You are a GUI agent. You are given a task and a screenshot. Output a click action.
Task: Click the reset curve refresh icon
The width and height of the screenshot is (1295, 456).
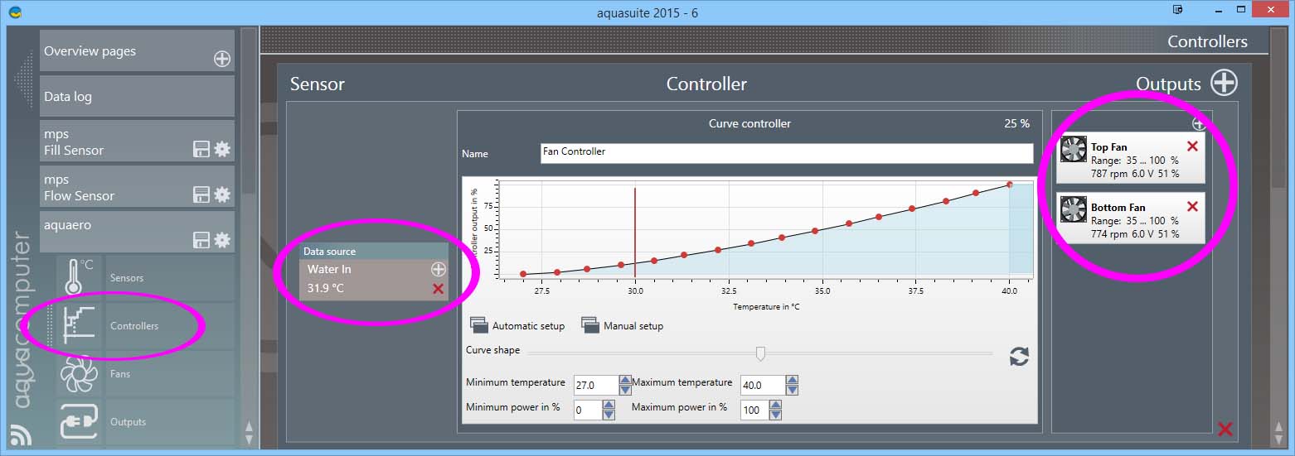pyautogui.click(x=1019, y=357)
